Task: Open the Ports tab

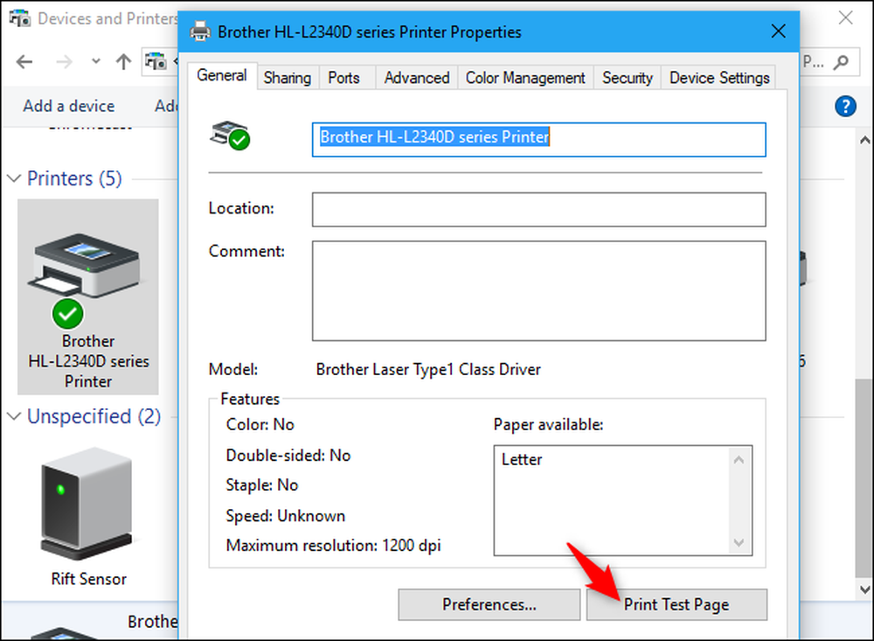Action: point(343,78)
